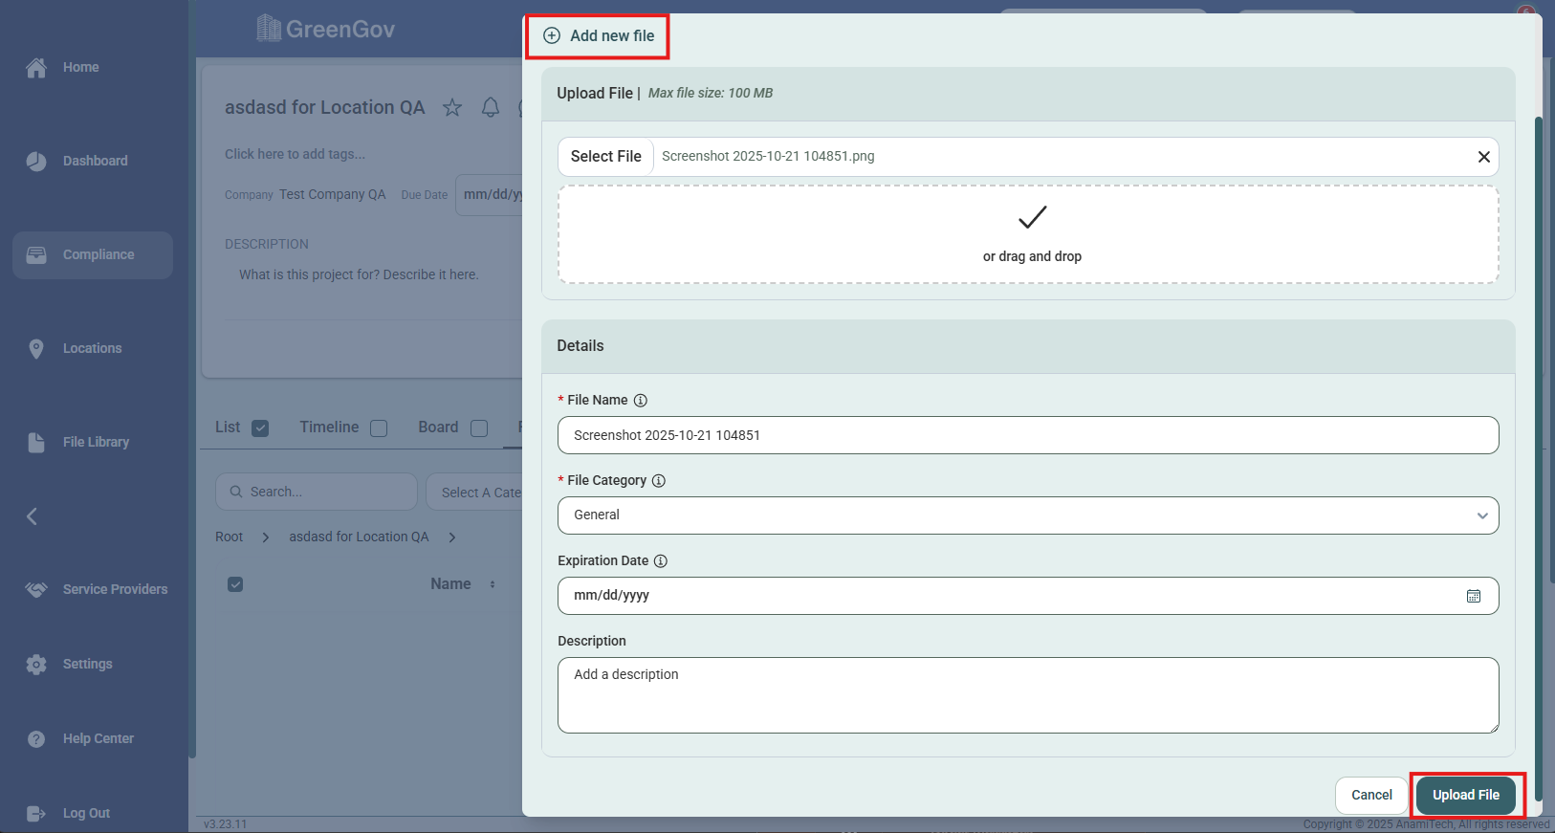This screenshot has width=1555, height=833.
Task: Click the File Category info icon
Action: [659, 481]
